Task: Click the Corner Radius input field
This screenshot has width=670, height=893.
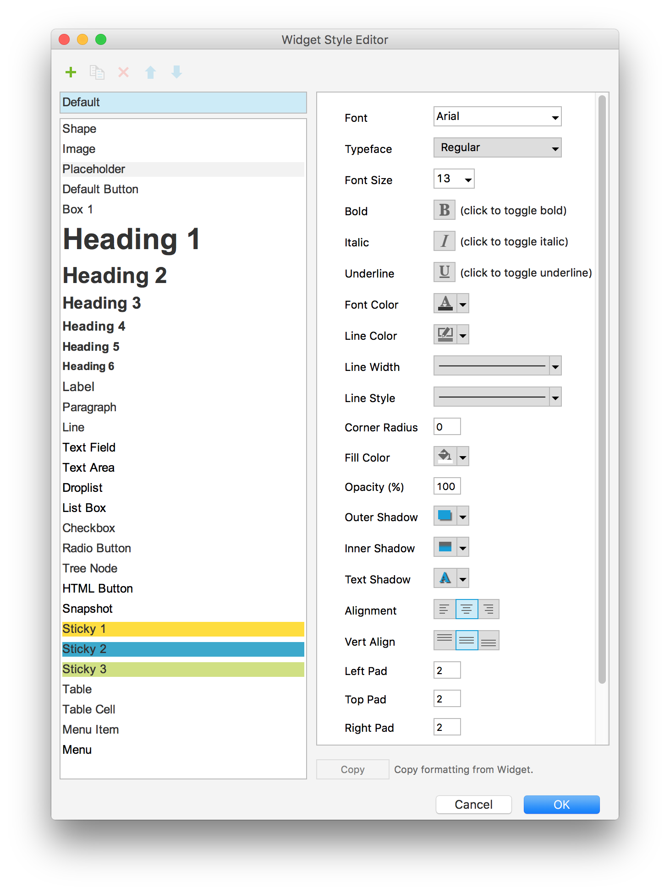Action: pyautogui.click(x=447, y=427)
